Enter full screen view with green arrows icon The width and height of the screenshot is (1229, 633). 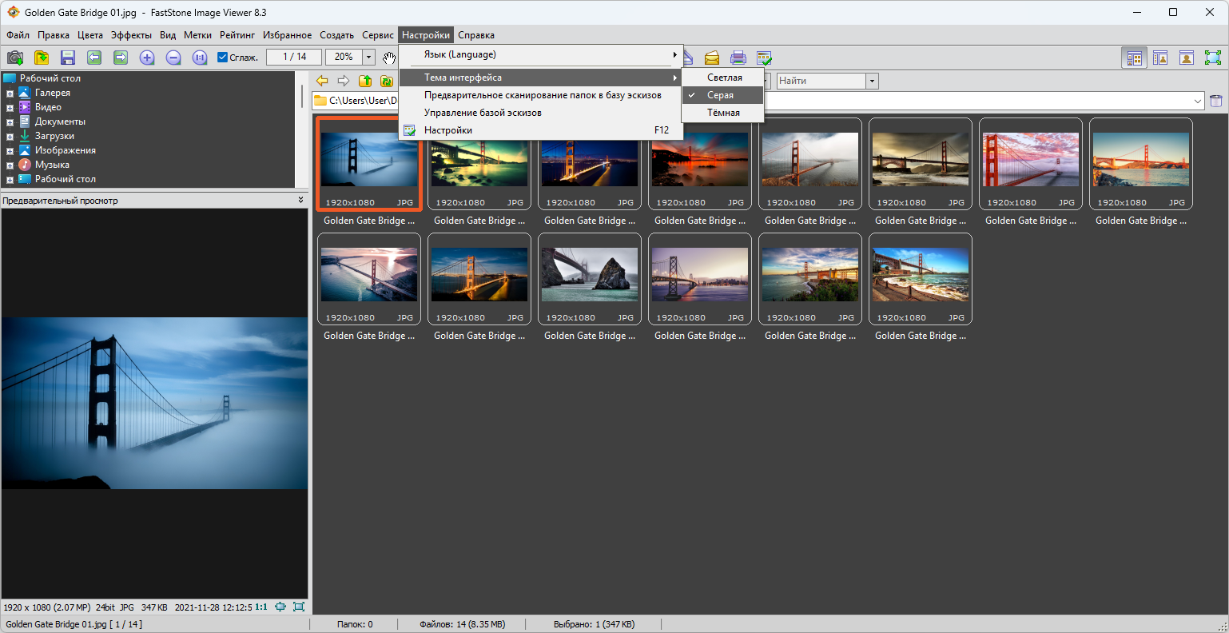(x=1213, y=58)
